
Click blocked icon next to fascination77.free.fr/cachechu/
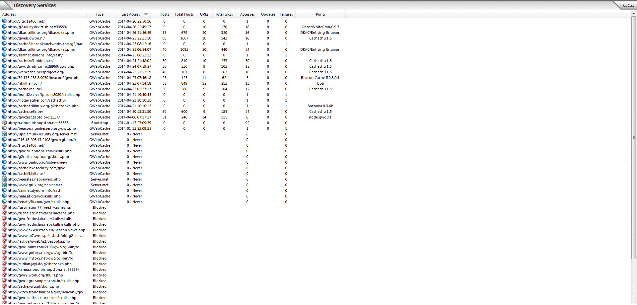click(4, 207)
